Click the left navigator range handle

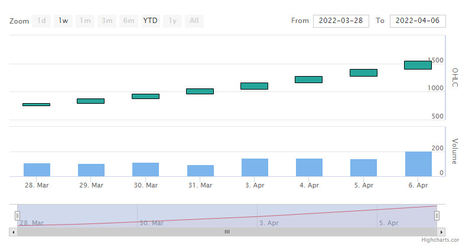coord(17,216)
